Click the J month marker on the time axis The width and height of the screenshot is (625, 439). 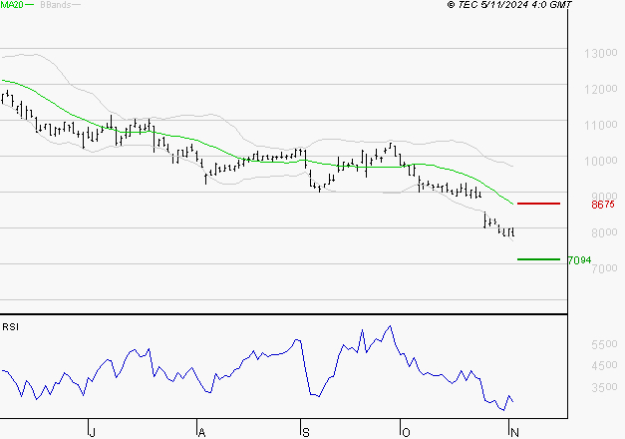click(91, 430)
